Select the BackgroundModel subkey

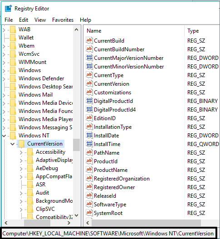click(54, 201)
